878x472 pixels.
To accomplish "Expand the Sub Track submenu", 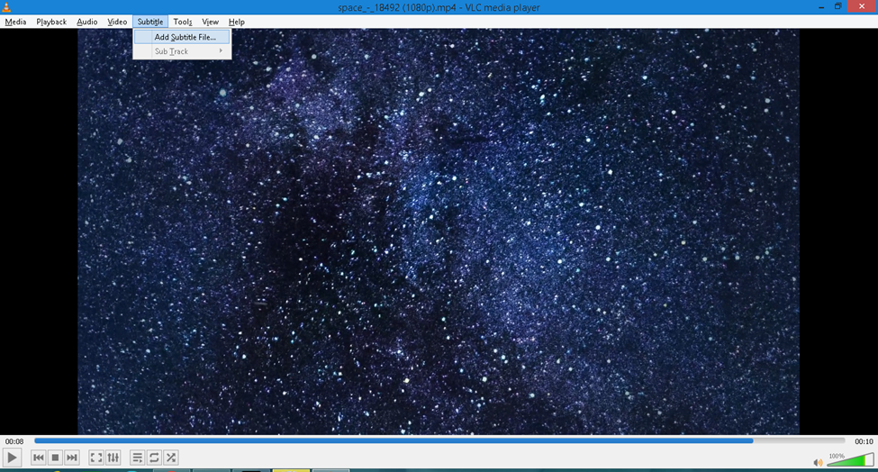I will [x=182, y=51].
